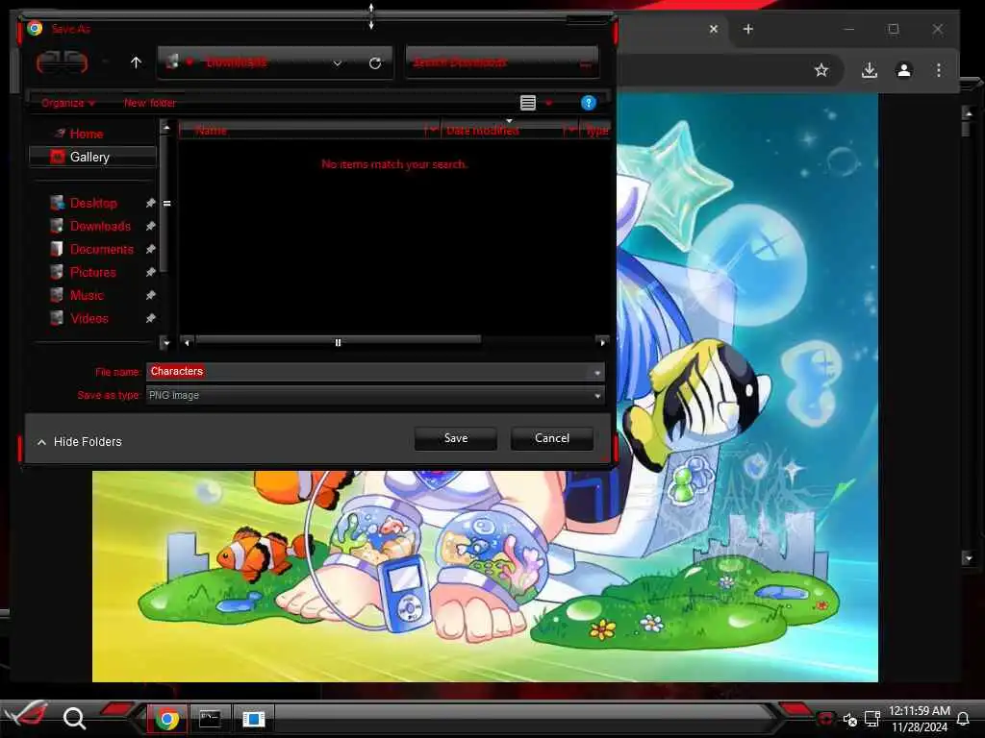Open the Desktop quick access folder
This screenshot has width=985, height=738.
(x=93, y=204)
